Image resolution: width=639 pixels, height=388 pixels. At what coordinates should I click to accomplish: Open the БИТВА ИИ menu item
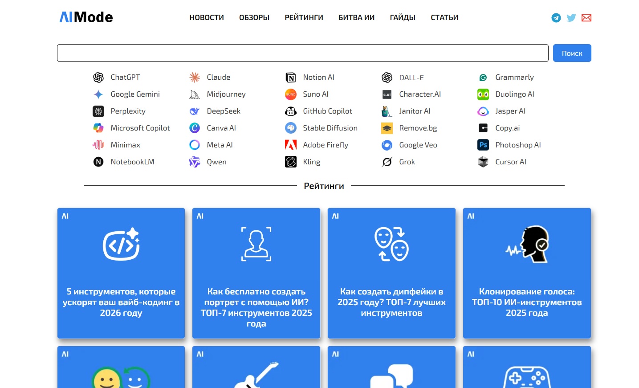click(356, 18)
